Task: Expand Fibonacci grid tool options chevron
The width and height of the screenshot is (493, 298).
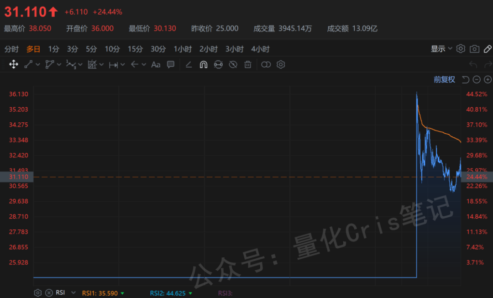Action: pyautogui.click(x=101, y=64)
